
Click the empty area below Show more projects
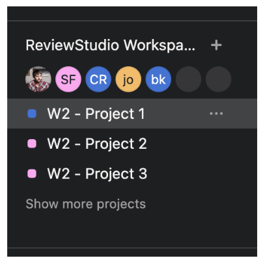point(132,229)
